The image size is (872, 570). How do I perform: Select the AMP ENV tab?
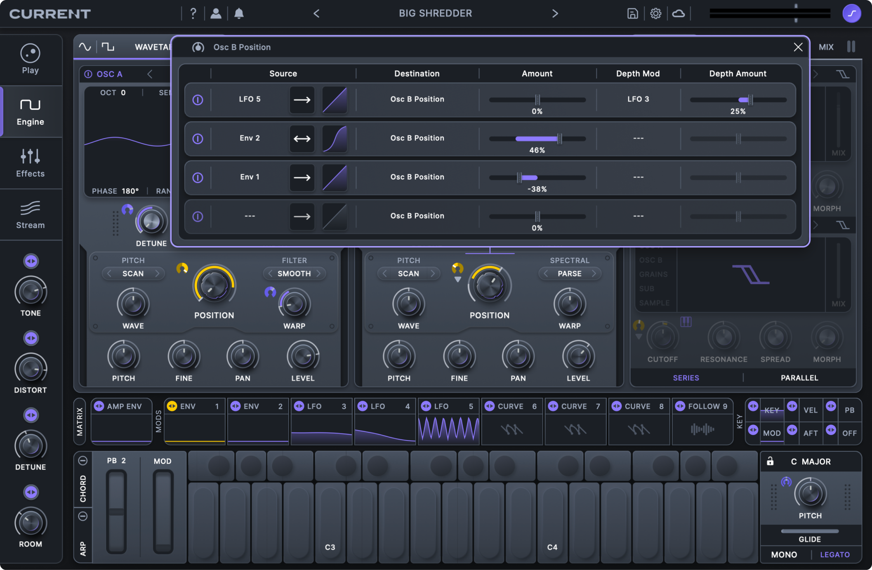pyautogui.click(x=124, y=406)
